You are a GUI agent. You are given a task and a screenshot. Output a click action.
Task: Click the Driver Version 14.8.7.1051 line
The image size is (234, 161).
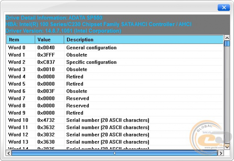click(63, 31)
